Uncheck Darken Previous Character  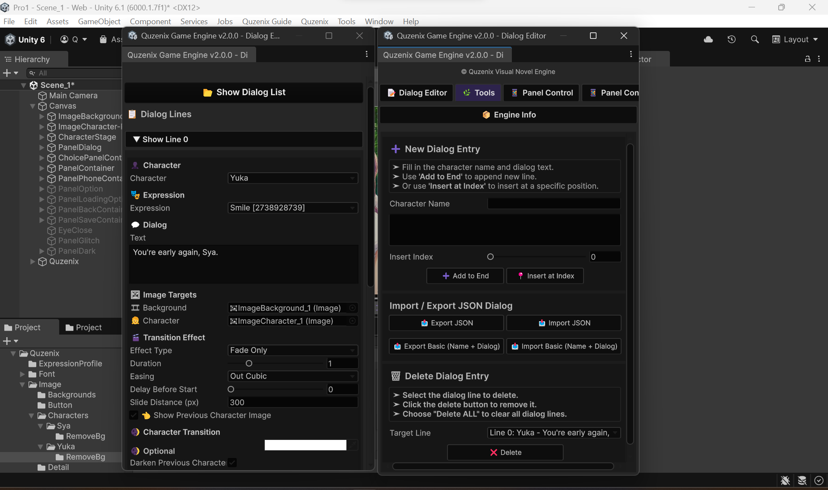point(232,462)
